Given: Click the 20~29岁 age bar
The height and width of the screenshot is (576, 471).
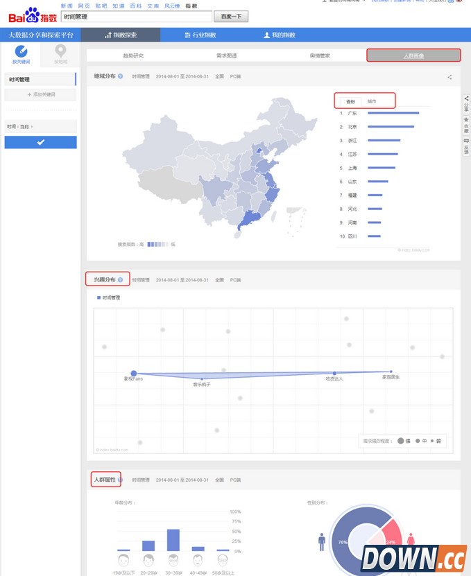Looking at the screenshot, I should [148, 546].
